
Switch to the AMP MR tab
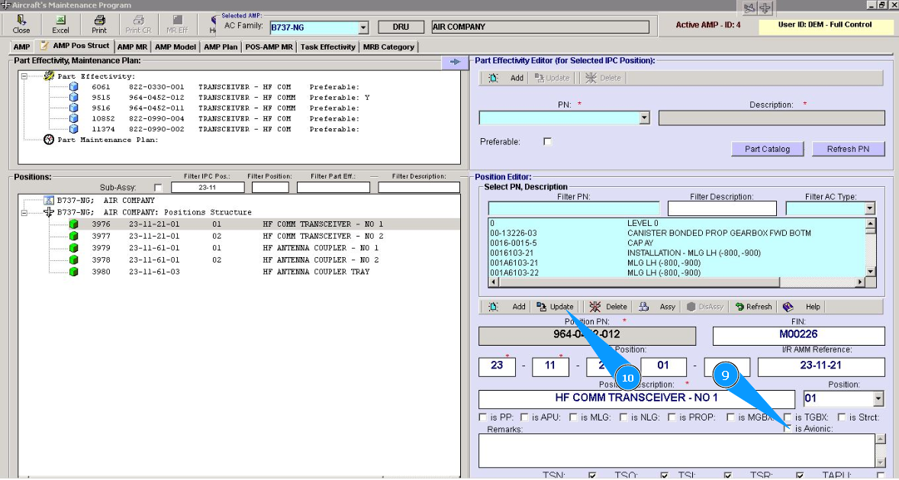pos(133,47)
